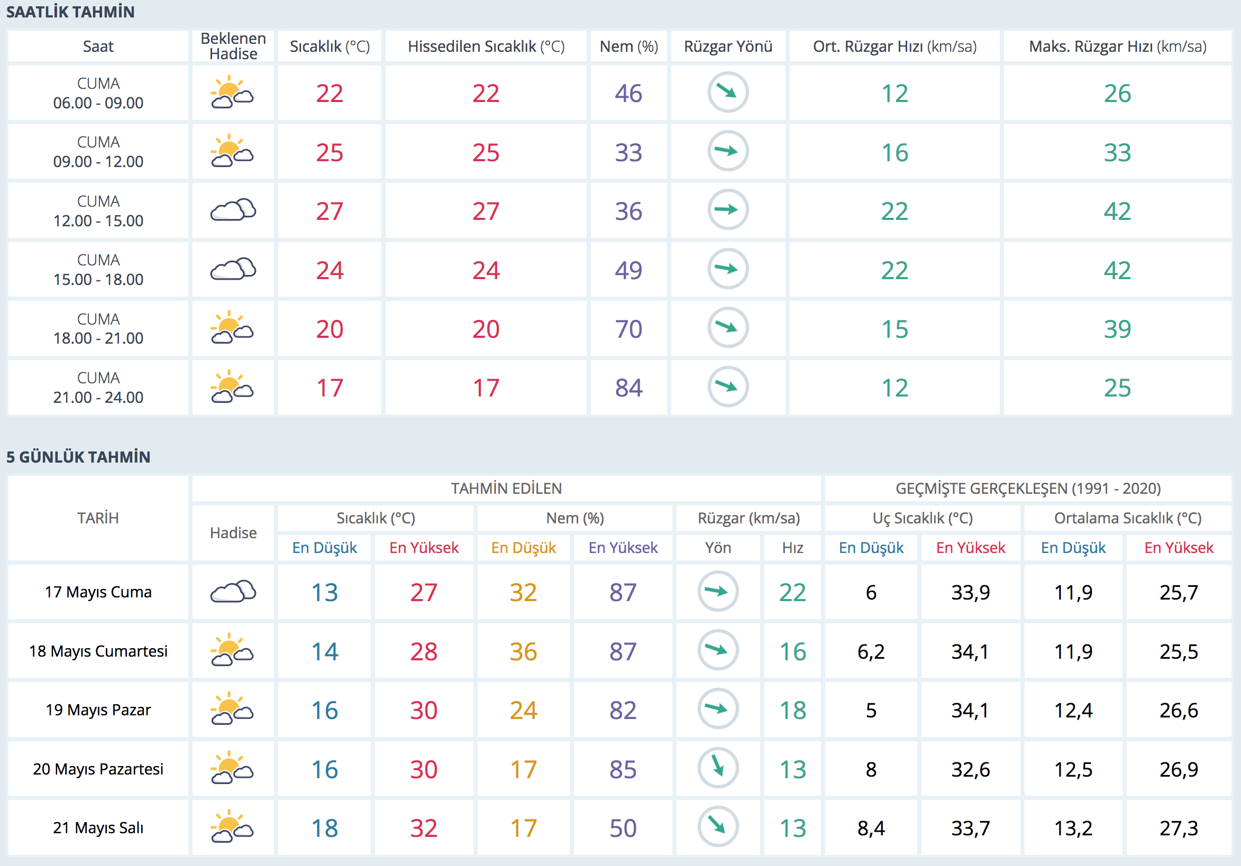Click the CUMA 15.00 - 18.00 time cell
The image size is (1241, 866).
coord(98,270)
